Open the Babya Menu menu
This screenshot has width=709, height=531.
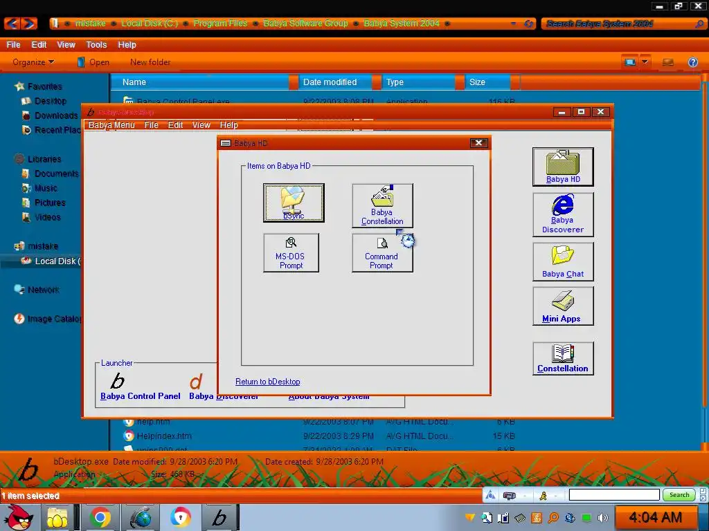pyautogui.click(x=111, y=125)
